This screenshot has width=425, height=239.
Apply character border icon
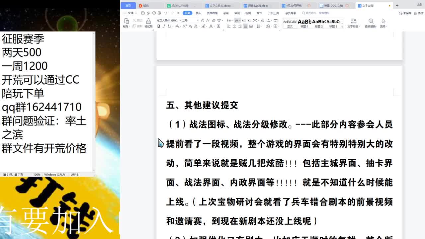tap(218, 26)
